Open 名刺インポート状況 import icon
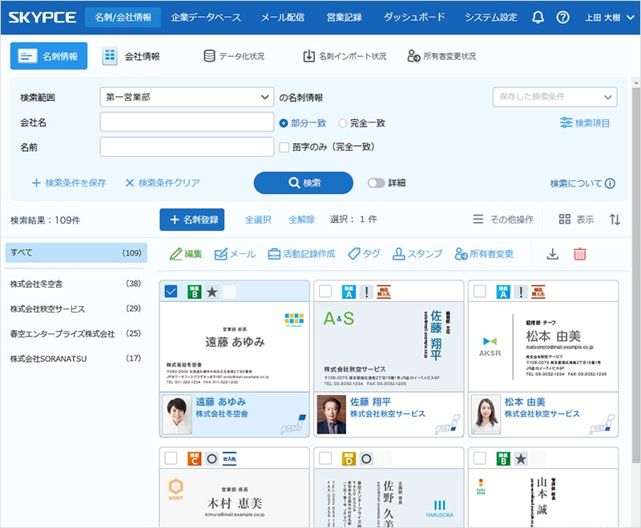 [308, 56]
